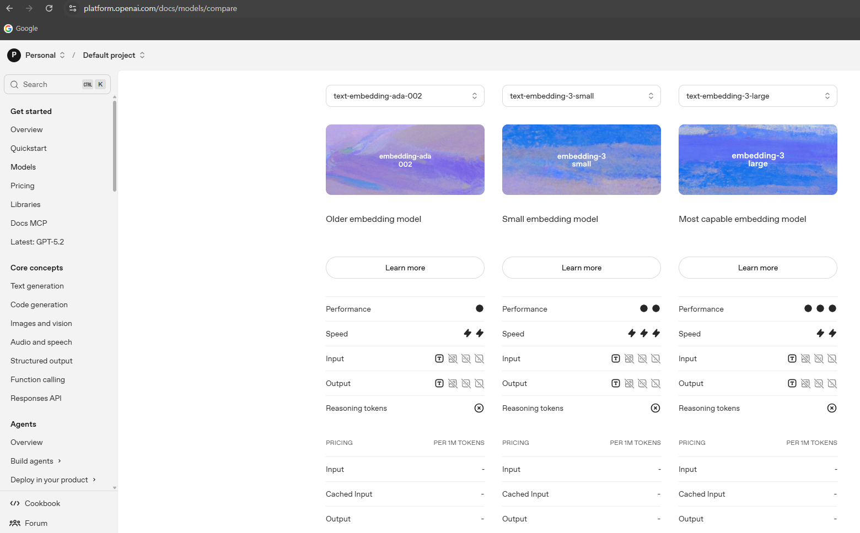
Task: Click "Older embedding model" description
Action: click(373, 219)
